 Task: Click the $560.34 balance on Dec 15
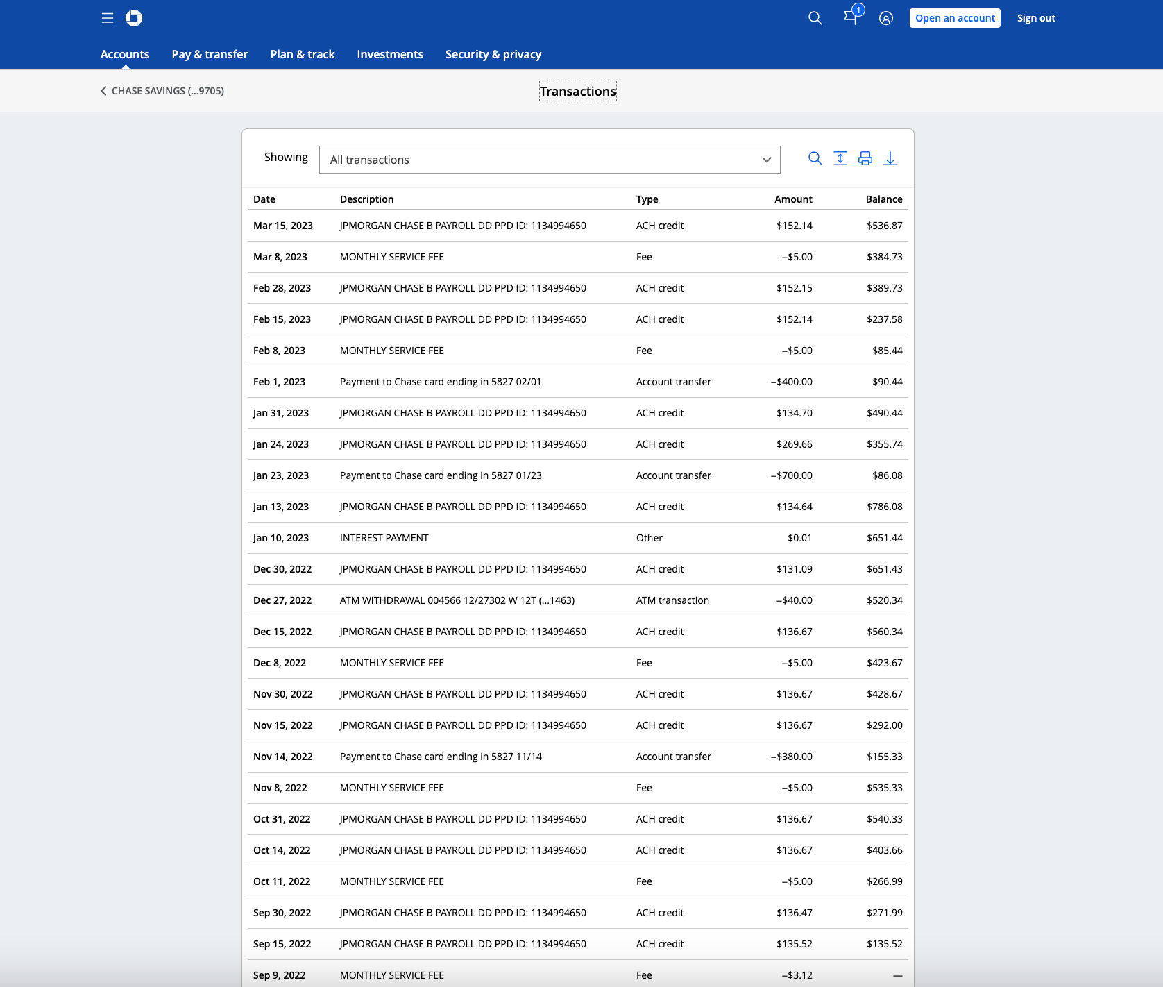[885, 632]
